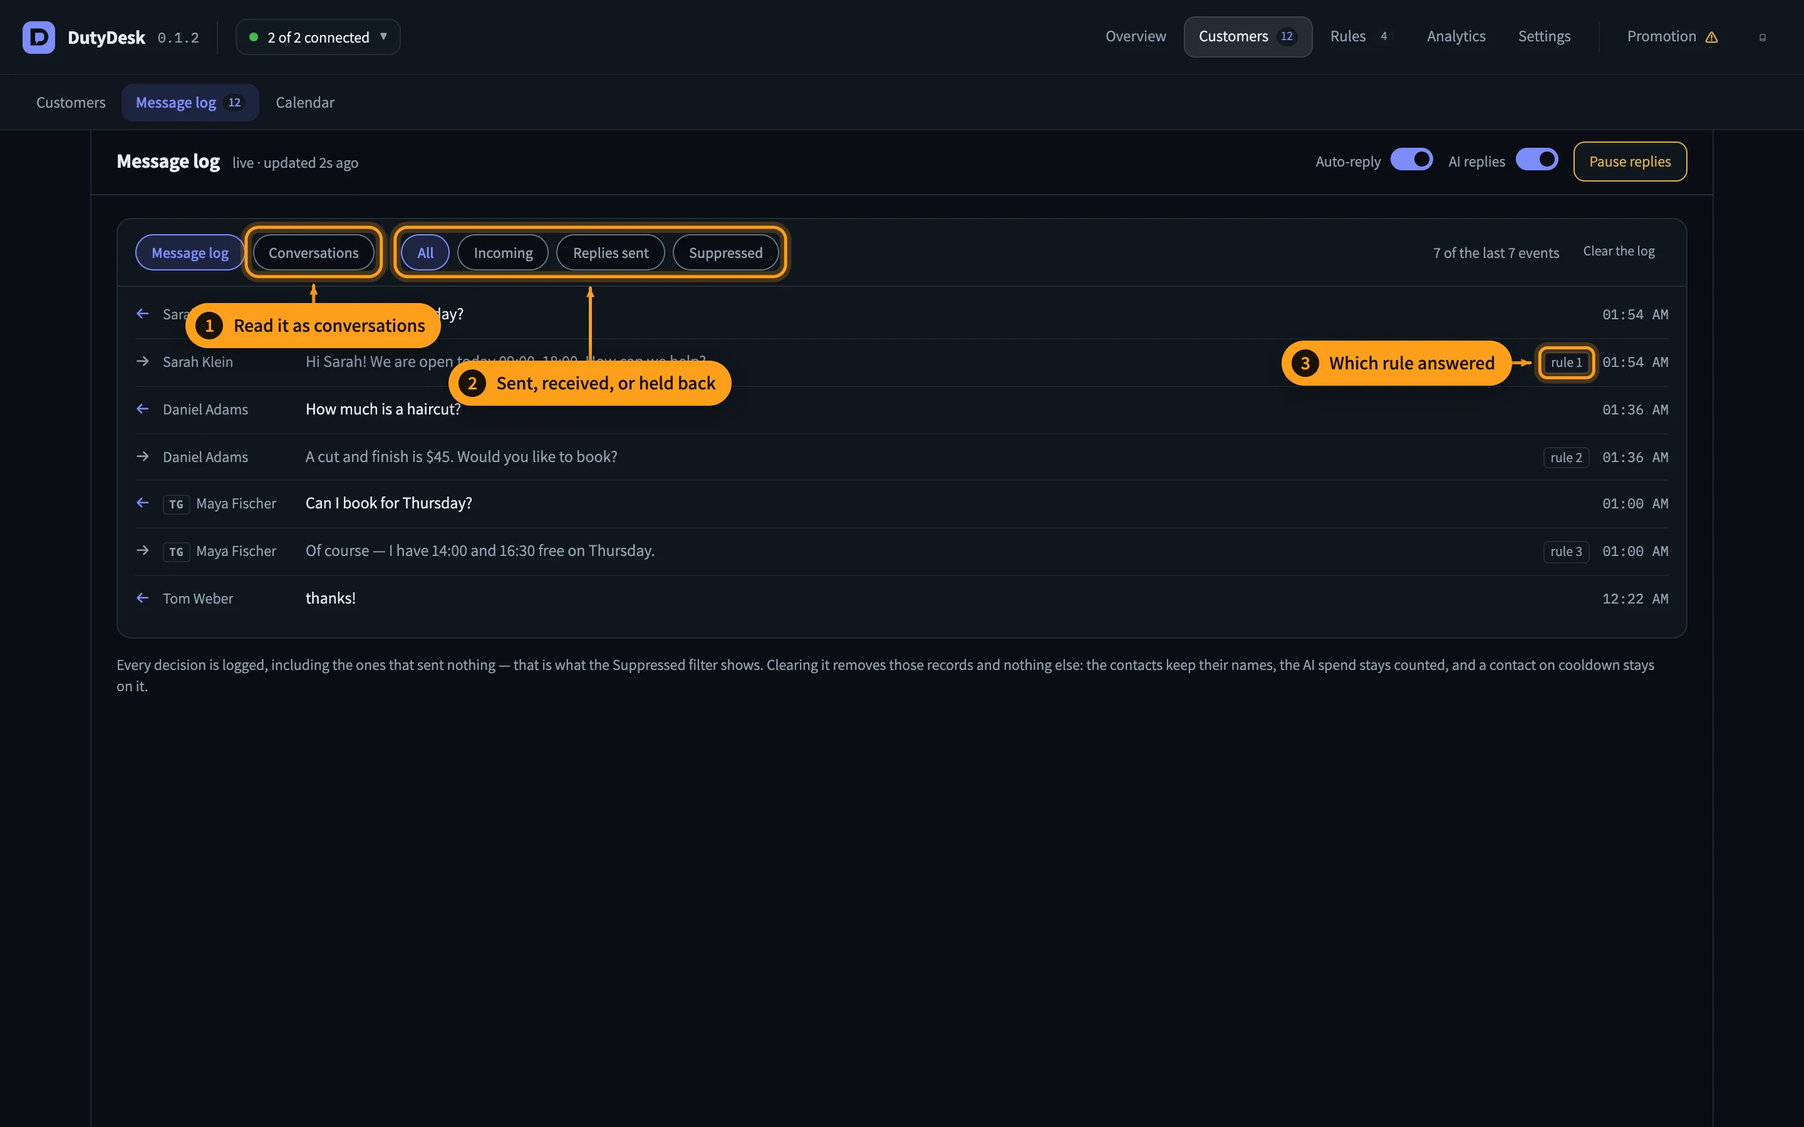Open the Customers nav section
This screenshot has width=1804, height=1127.
tap(1248, 36)
